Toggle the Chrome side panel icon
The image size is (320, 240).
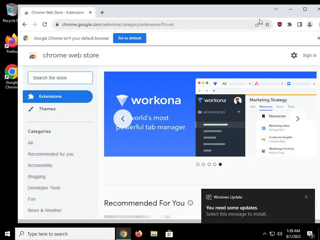coord(300,24)
